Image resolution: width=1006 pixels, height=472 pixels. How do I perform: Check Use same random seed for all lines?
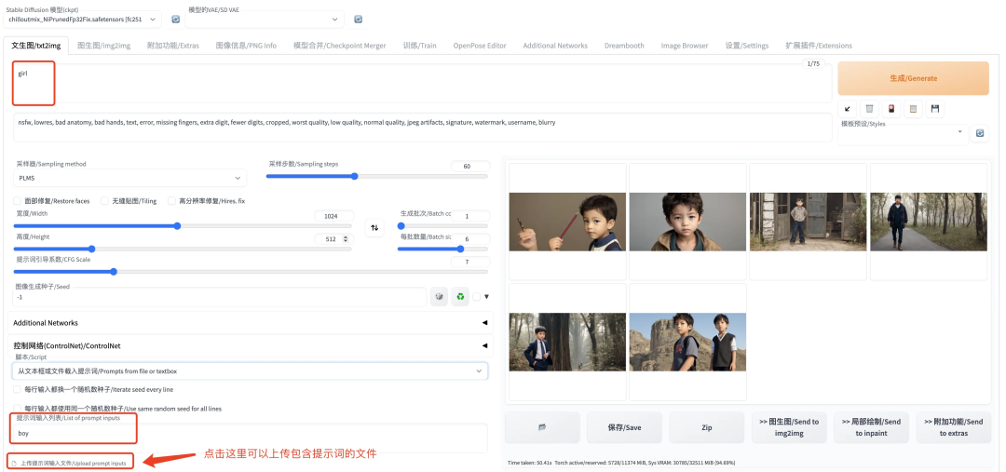click(18, 408)
